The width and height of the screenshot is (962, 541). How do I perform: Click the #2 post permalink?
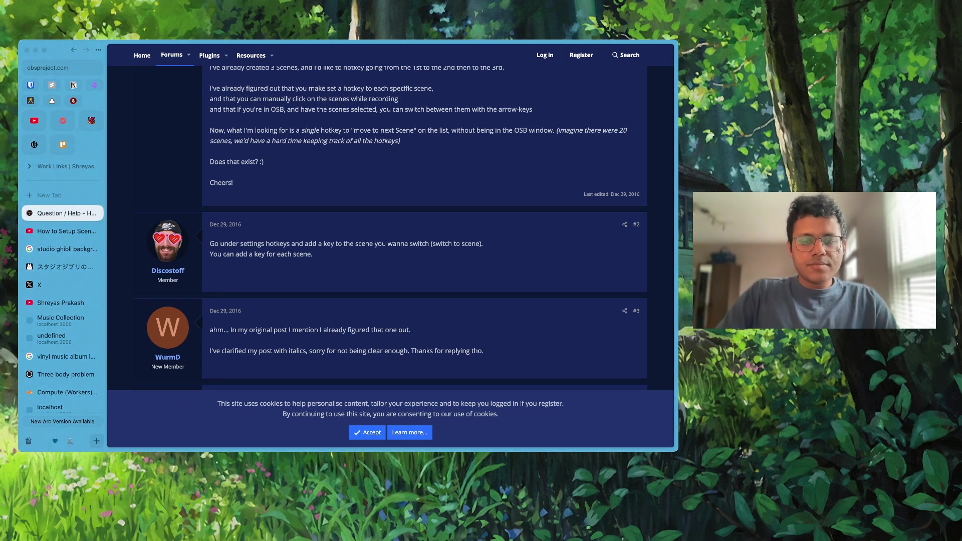[636, 224]
